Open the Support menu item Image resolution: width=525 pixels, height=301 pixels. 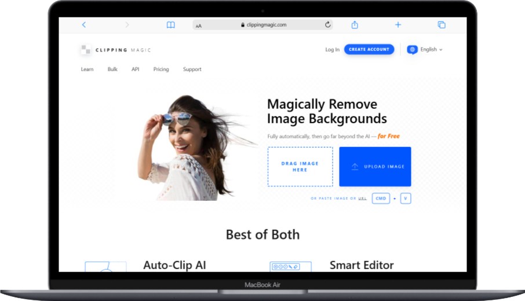(x=192, y=69)
